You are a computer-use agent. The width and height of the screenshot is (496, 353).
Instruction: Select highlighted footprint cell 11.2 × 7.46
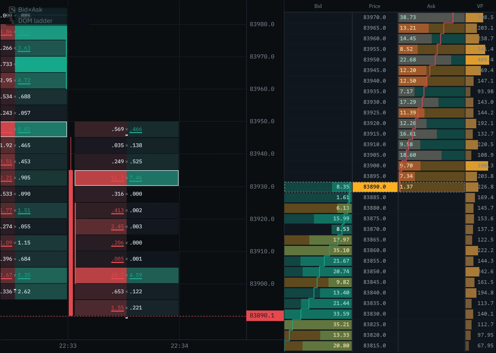coord(127,178)
